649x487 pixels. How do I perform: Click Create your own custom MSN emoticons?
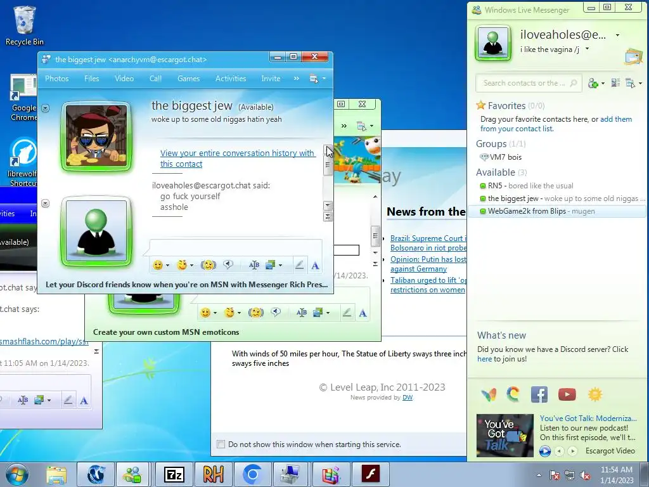pyautogui.click(x=166, y=332)
